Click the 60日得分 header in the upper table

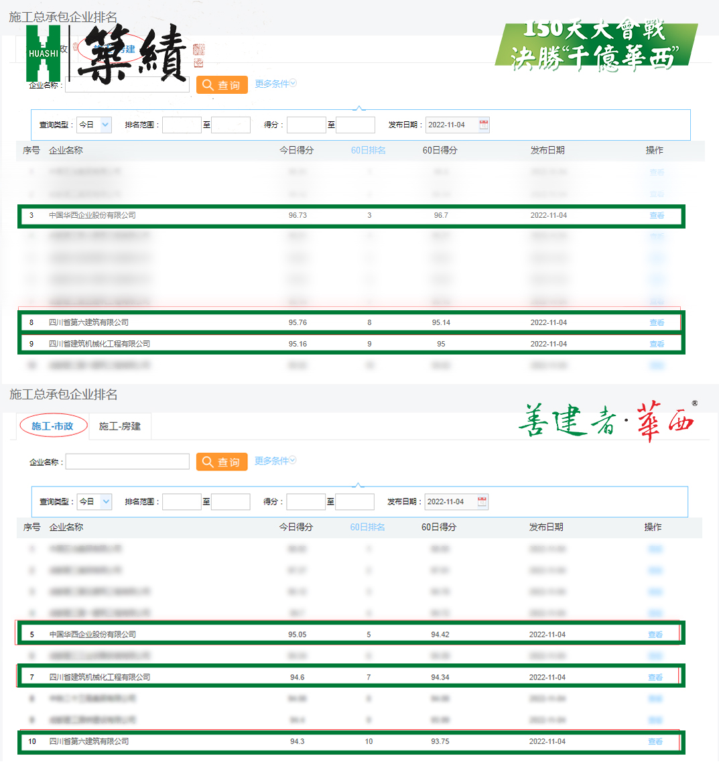(x=440, y=150)
